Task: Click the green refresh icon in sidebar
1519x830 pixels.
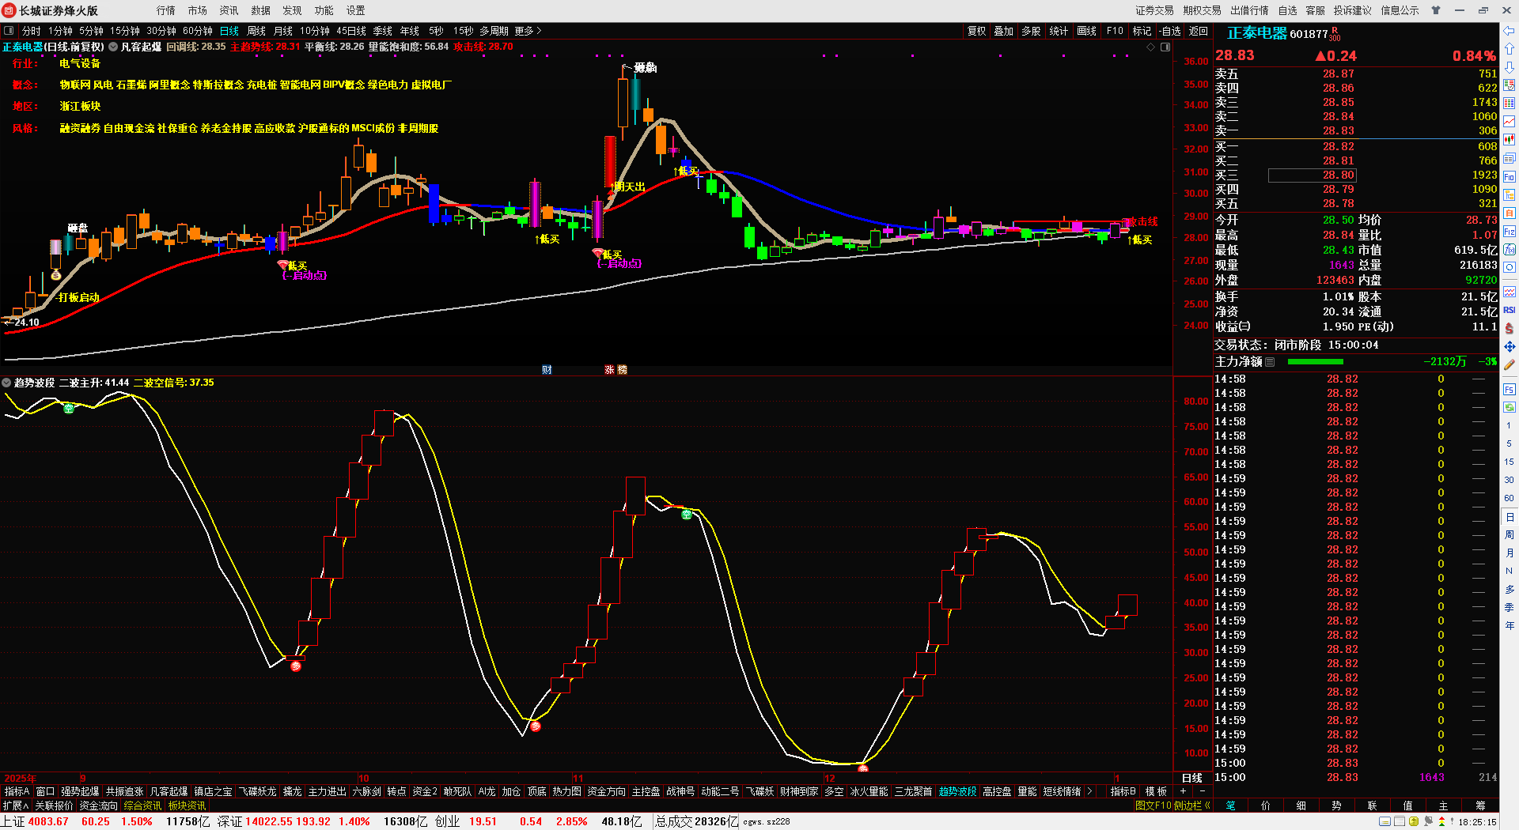Action: point(1510,408)
